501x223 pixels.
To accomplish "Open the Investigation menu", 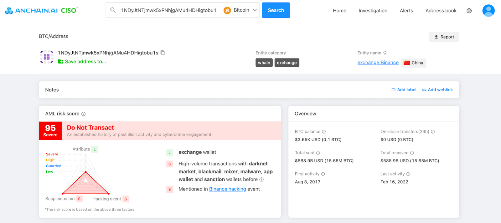I will coord(373,11).
